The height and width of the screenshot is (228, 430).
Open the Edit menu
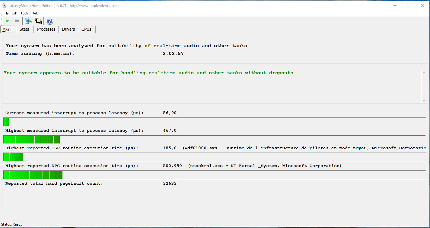coord(14,13)
